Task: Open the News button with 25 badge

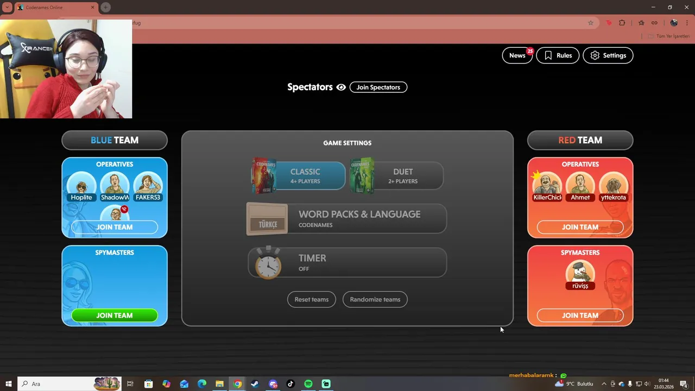Action: (517, 55)
